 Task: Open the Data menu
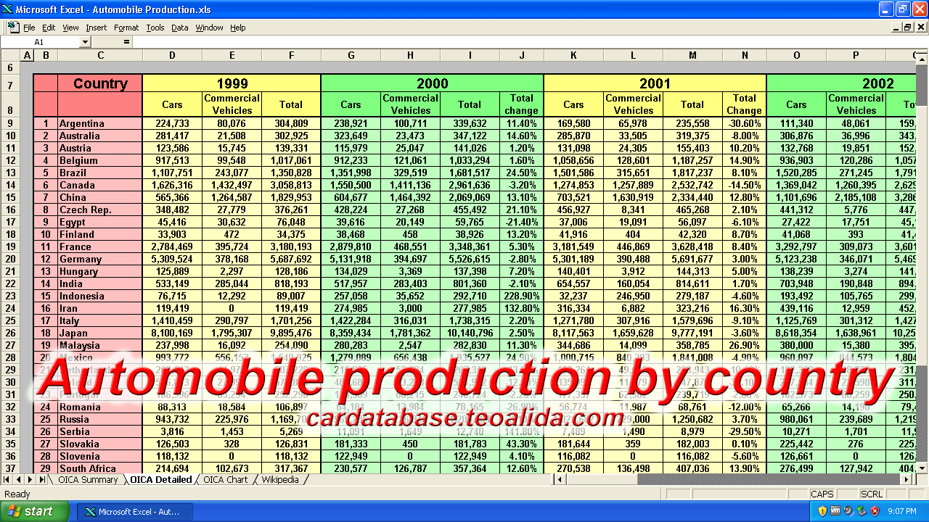click(179, 28)
